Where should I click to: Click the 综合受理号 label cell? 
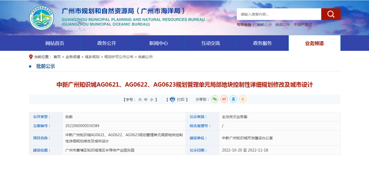(x=202, y=126)
